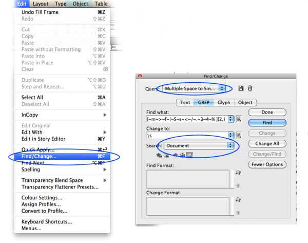Viewport: 308px width, 243px height.
Task: Expand the Spelling submenu arrow
Action: point(105,170)
